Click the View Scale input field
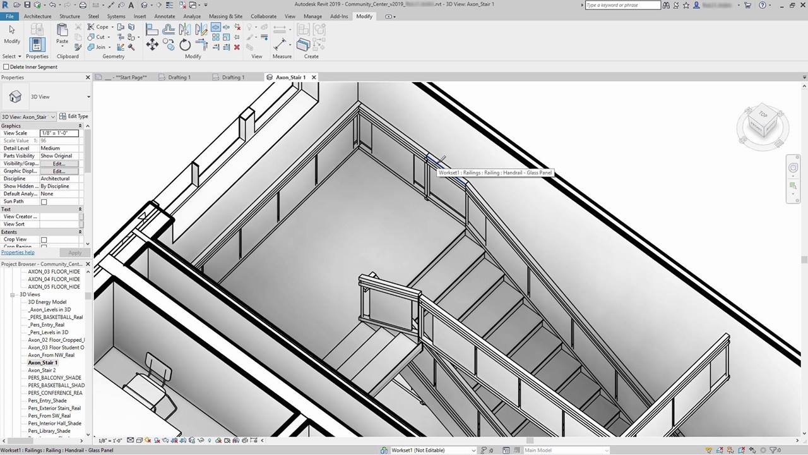Viewport: 808px width, 455px height. click(59, 133)
